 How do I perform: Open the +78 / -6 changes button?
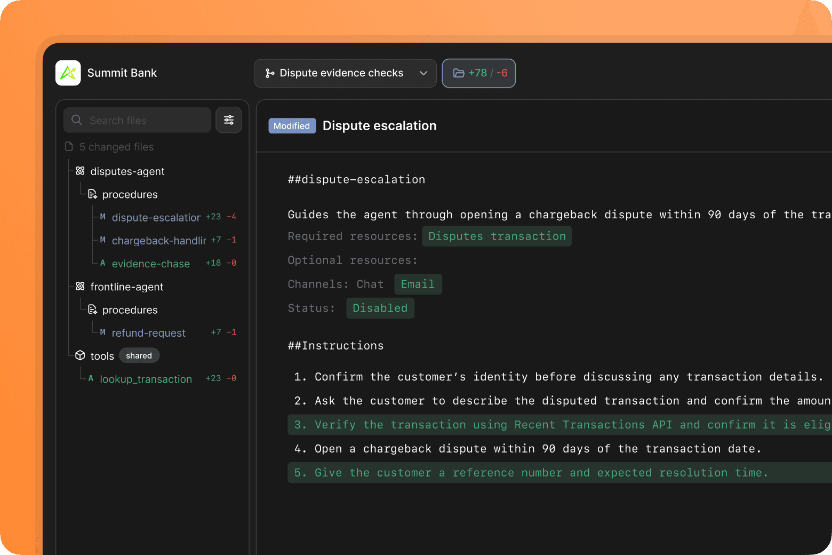tap(479, 73)
